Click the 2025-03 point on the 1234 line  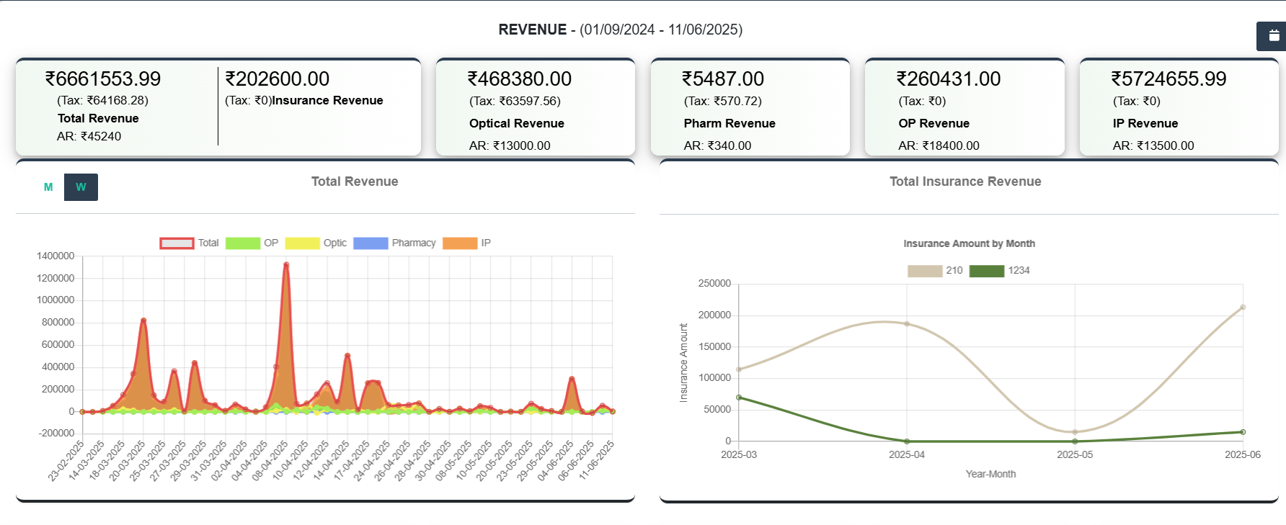click(739, 398)
